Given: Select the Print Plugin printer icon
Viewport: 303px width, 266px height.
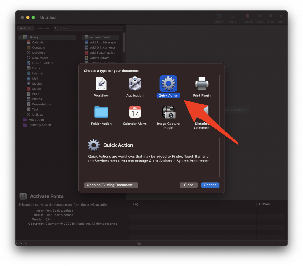Looking at the screenshot, I should tap(202, 83).
